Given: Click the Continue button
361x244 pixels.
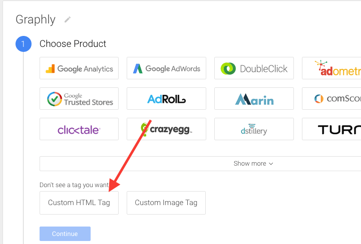Looking at the screenshot, I should pos(65,234).
